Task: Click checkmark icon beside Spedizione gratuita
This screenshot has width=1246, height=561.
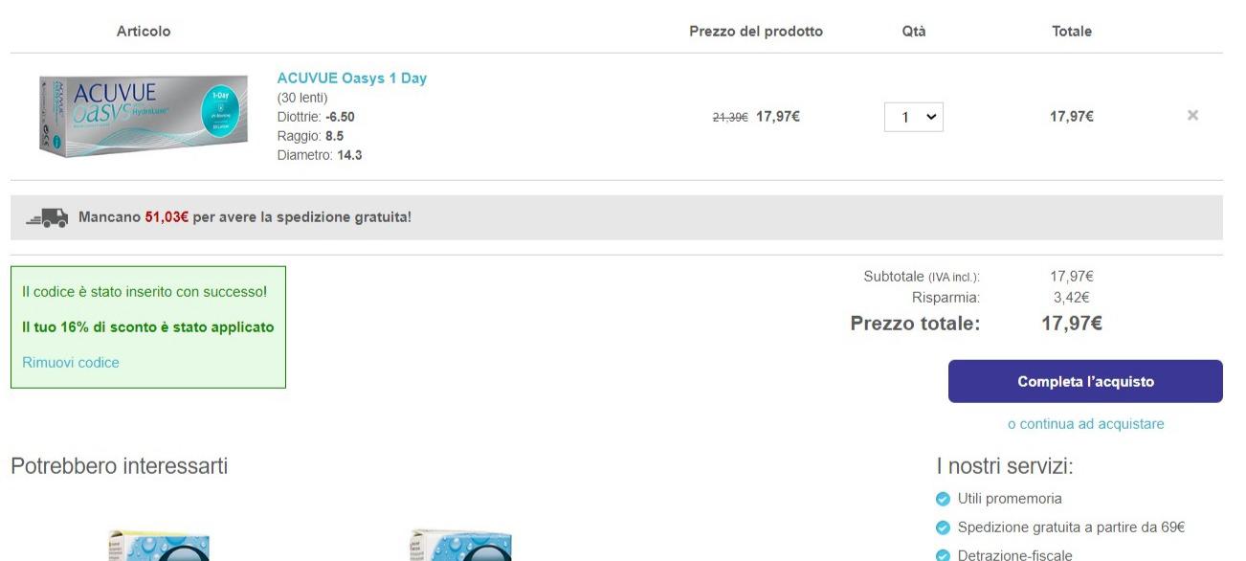Action: (943, 527)
